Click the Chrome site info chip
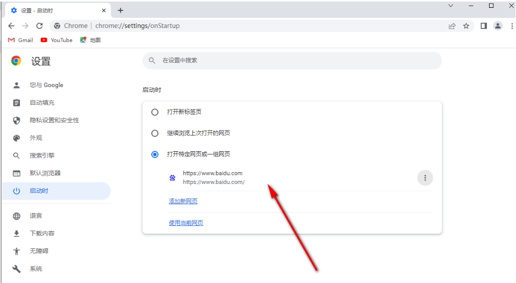Screen dimensions: 516x283 tap(71, 26)
